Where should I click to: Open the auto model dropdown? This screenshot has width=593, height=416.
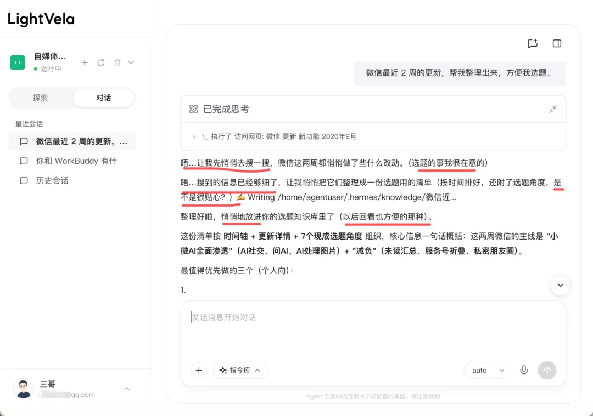pyautogui.click(x=486, y=371)
